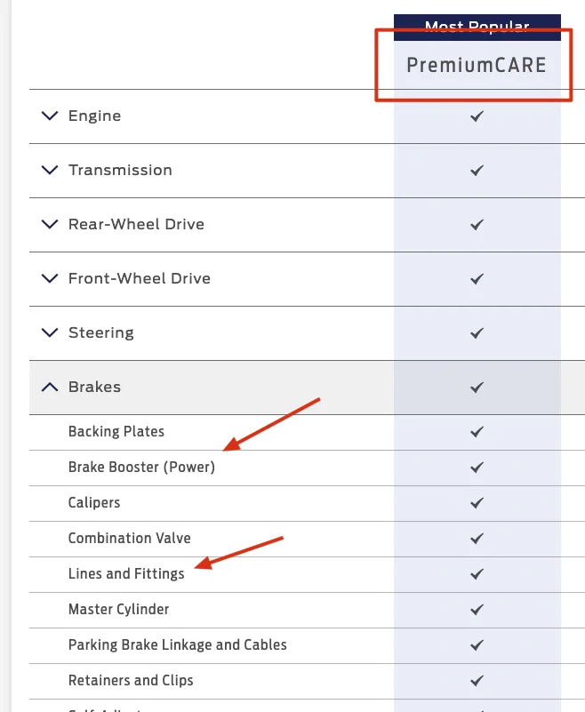Select Parking Brake Linkage and Cables label

tap(178, 644)
